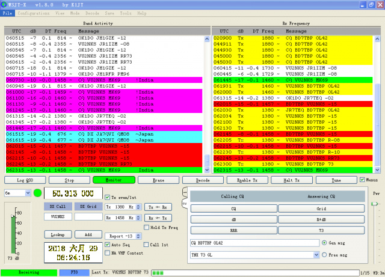Open the File menu
Viewport: 385px width, 277px height.
7,13
